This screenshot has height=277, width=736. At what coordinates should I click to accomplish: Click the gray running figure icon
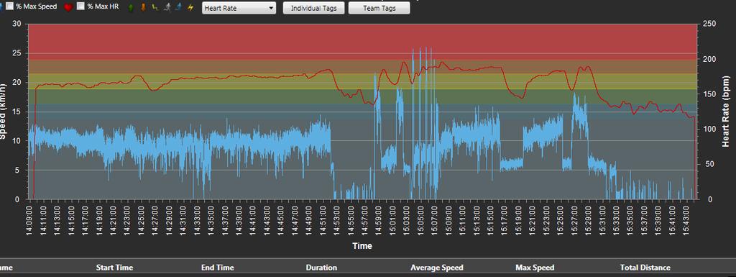[167, 7]
